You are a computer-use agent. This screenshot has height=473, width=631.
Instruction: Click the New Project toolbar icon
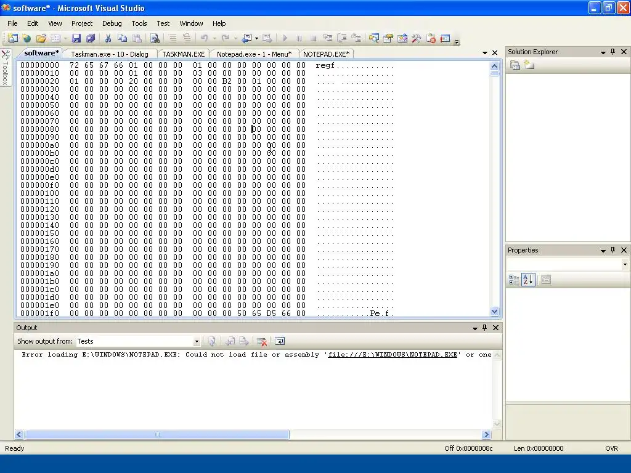[13, 38]
